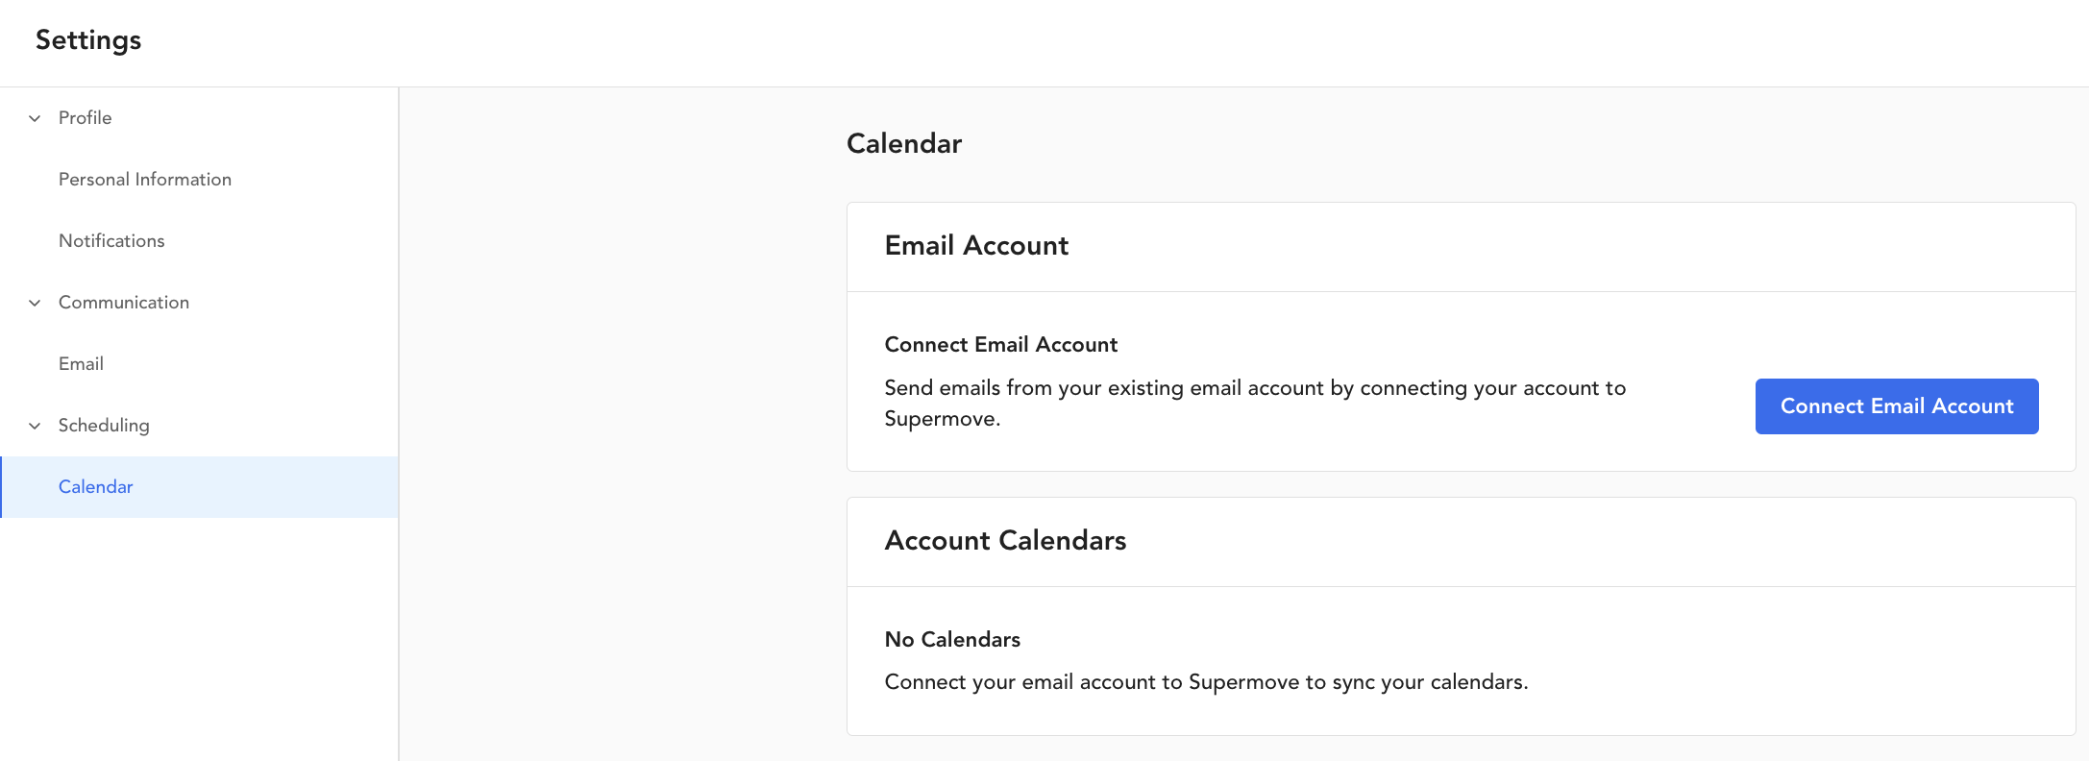Screen dimensions: 2089x761
Task: Click the word Supermove ending the email description
Action: click(x=941, y=419)
